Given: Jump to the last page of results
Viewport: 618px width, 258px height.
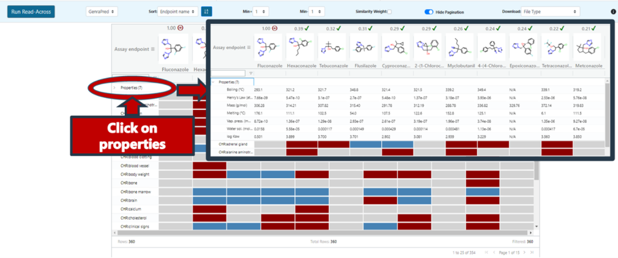Looking at the screenshot, I should coord(532,252).
